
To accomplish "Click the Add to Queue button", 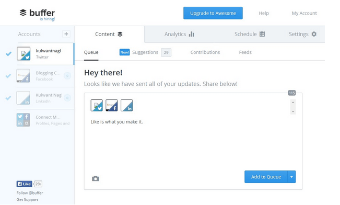I will click(266, 177).
